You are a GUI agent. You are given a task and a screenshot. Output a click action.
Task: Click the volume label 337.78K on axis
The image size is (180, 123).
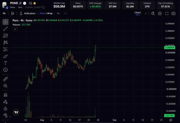click(169, 116)
